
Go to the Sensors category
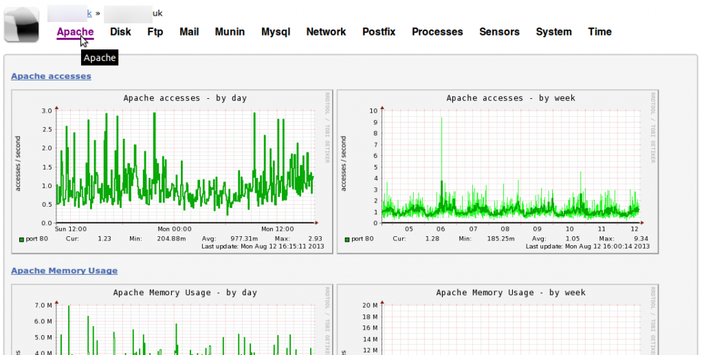(x=499, y=32)
